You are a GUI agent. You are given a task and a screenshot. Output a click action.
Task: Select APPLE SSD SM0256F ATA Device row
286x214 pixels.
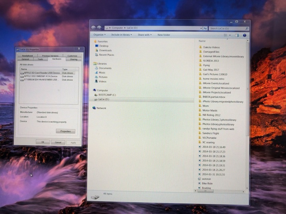(47, 76)
